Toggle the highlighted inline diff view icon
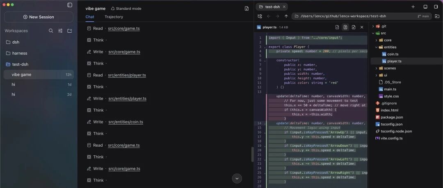 (345, 27)
